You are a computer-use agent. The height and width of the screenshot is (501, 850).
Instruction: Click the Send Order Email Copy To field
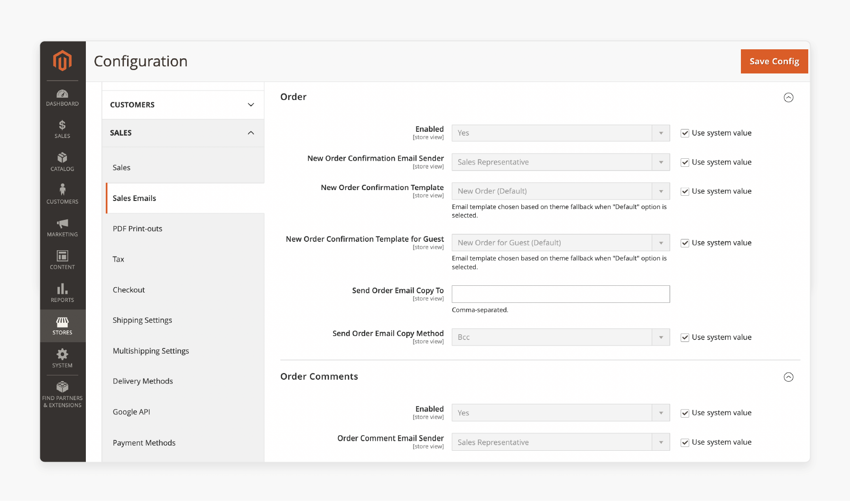pos(561,294)
